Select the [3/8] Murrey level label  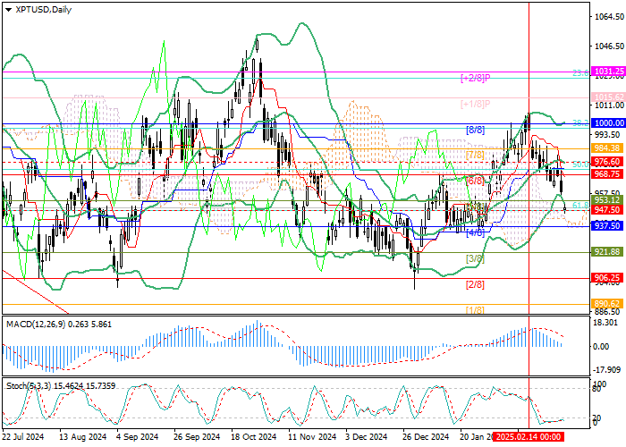point(476,258)
